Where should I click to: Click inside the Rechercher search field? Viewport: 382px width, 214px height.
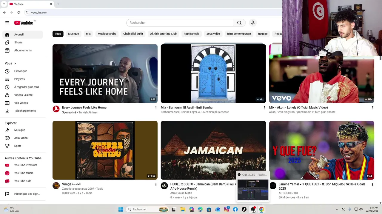tap(180, 23)
